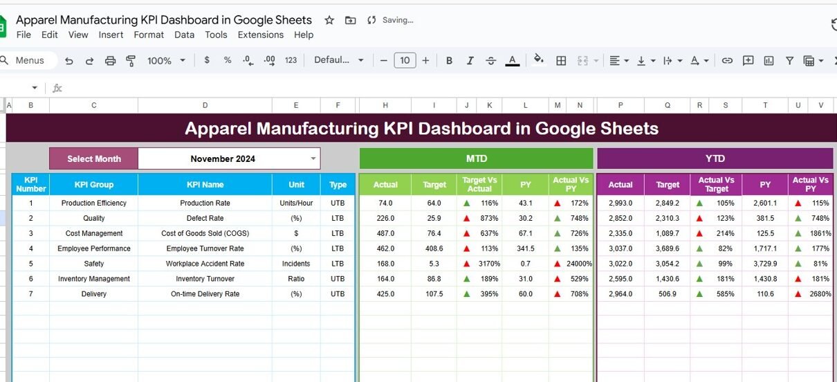Screen dimensions: 837x382
Task: Click the Merge cells icon
Action: click(x=582, y=60)
